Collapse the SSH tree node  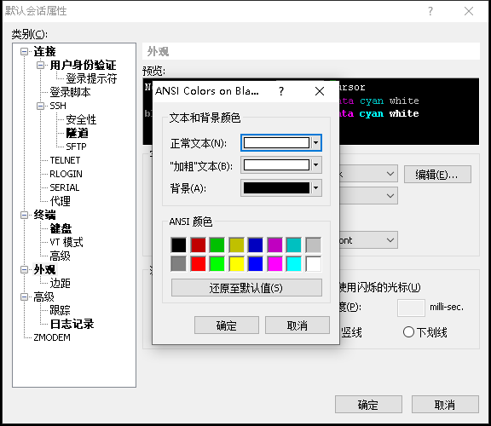[x=40, y=106]
